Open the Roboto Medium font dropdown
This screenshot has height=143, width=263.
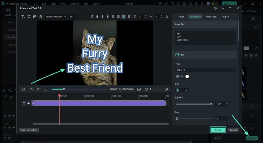point(56,17)
